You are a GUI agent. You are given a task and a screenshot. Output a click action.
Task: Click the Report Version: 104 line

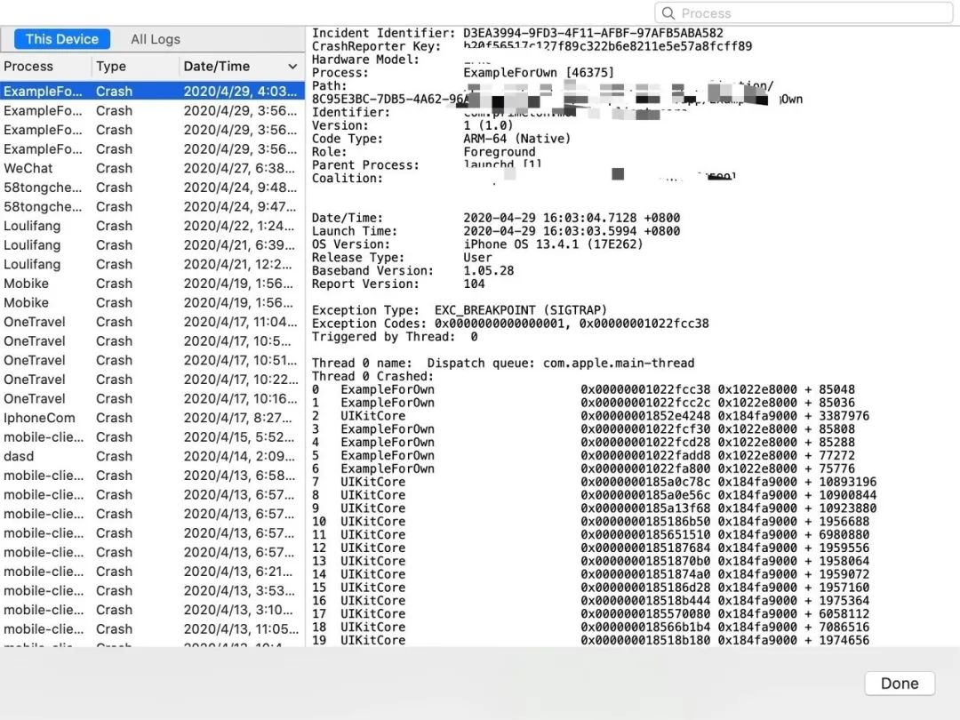click(x=398, y=284)
